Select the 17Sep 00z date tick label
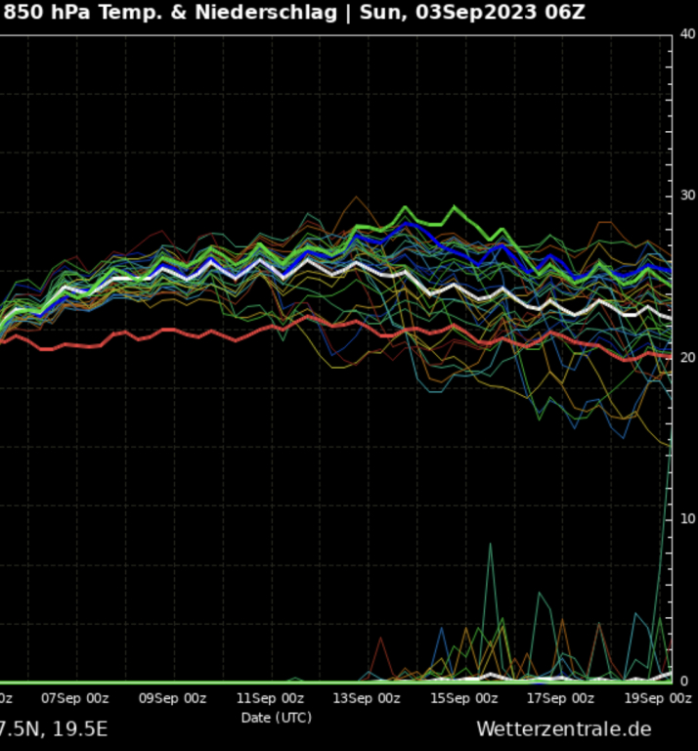698x751 pixels. (561, 698)
